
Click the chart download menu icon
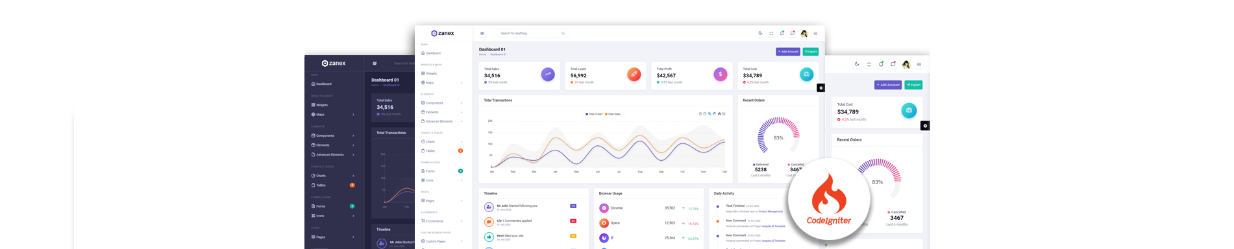point(724,114)
